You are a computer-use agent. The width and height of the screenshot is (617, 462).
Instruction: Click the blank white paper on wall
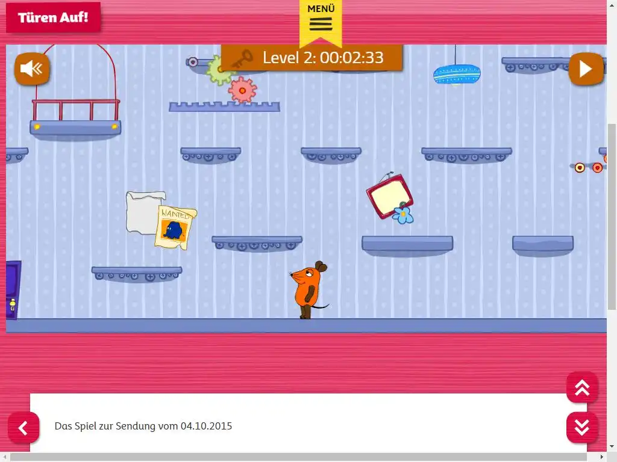pyautogui.click(x=143, y=212)
